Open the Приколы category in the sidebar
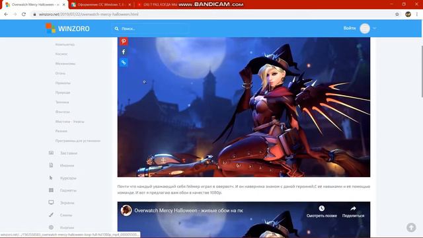423x238 pixels. [63, 83]
